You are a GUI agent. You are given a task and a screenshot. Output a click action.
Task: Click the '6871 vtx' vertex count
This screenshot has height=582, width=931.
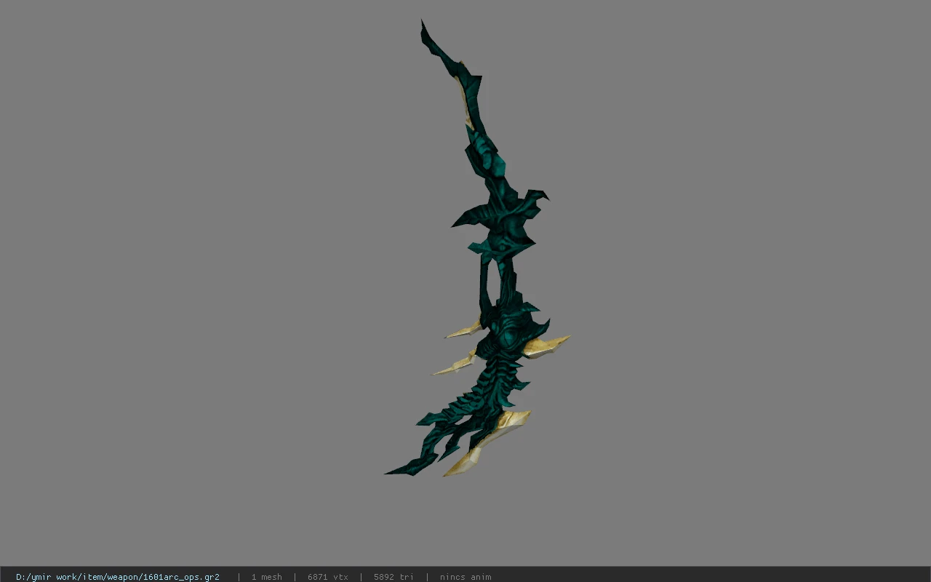[328, 577]
